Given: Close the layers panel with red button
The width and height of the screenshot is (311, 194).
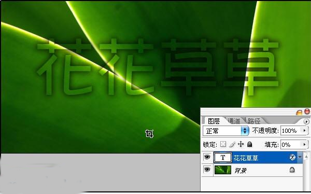Looking at the screenshot, I should (307, 112).
